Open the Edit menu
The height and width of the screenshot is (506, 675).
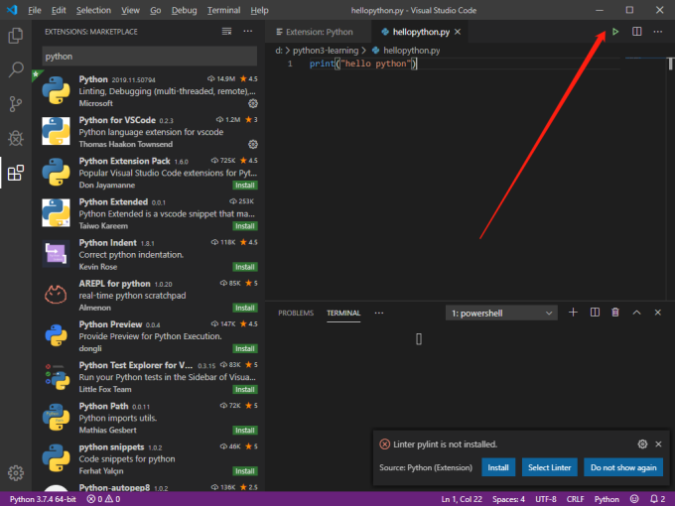click(59, 10)
